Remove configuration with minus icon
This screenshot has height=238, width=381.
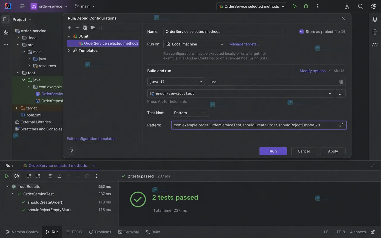click(x=77, y=28)
